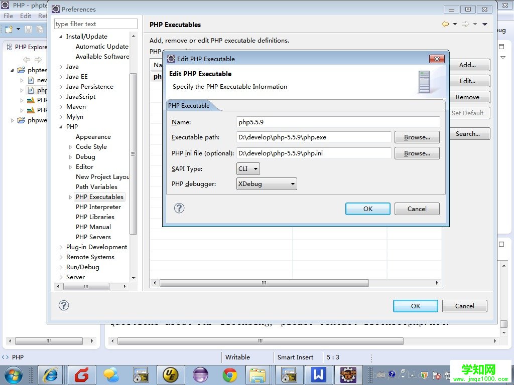514x385 pixels.
Task: Switch to the PHP Executable tab
Action: (189, 106)
